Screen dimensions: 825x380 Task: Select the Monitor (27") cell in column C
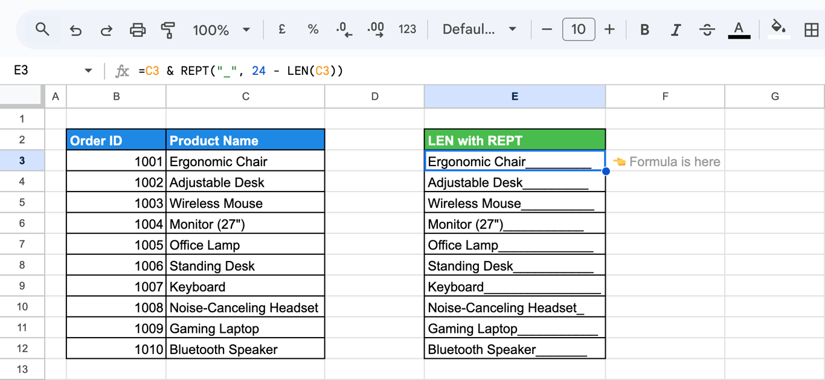[x=245, y=224]
